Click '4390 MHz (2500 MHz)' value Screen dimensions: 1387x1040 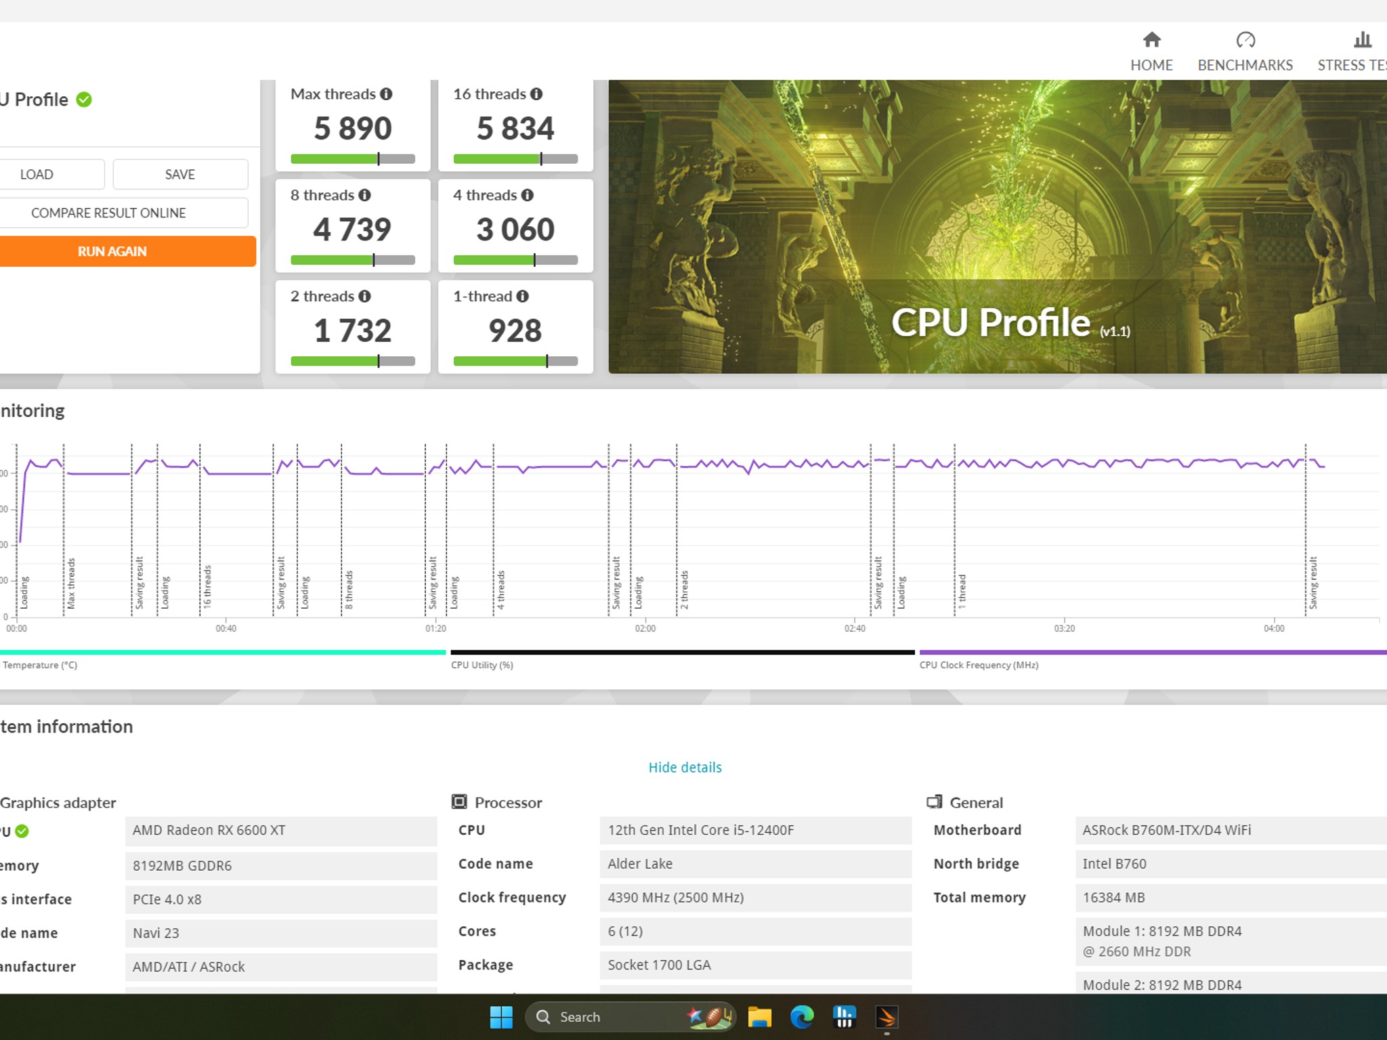(x=756, y=898)
